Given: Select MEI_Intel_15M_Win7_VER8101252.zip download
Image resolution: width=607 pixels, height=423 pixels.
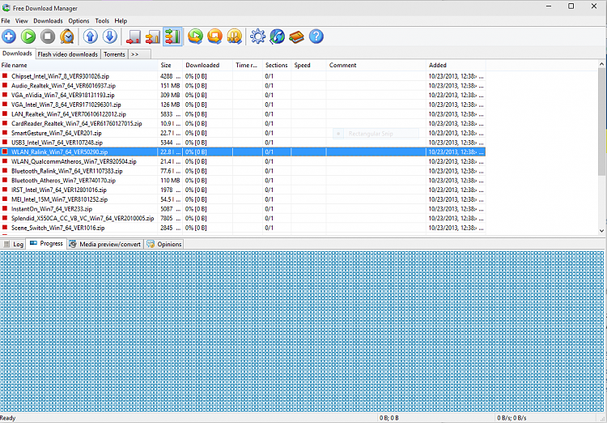Looking at the screenshot, I should pyautogui.click(x=243, y=199).
